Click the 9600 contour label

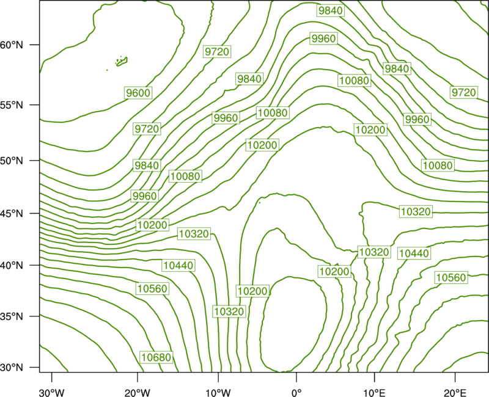[138, 93]
